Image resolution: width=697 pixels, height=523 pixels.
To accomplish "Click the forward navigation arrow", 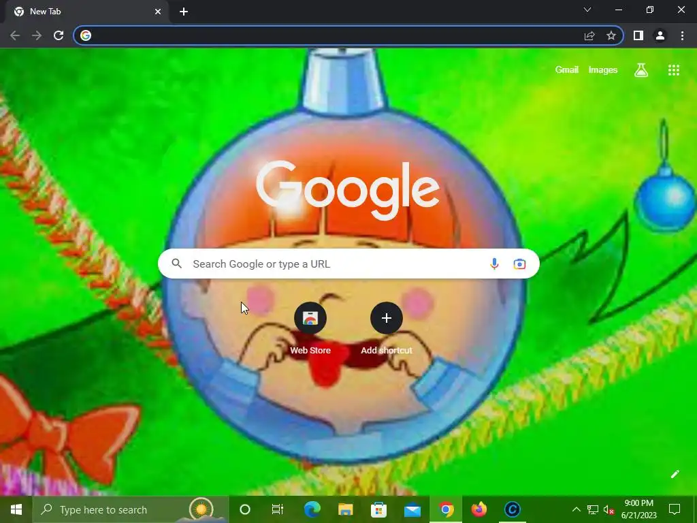I will click(x=37, y=35).
